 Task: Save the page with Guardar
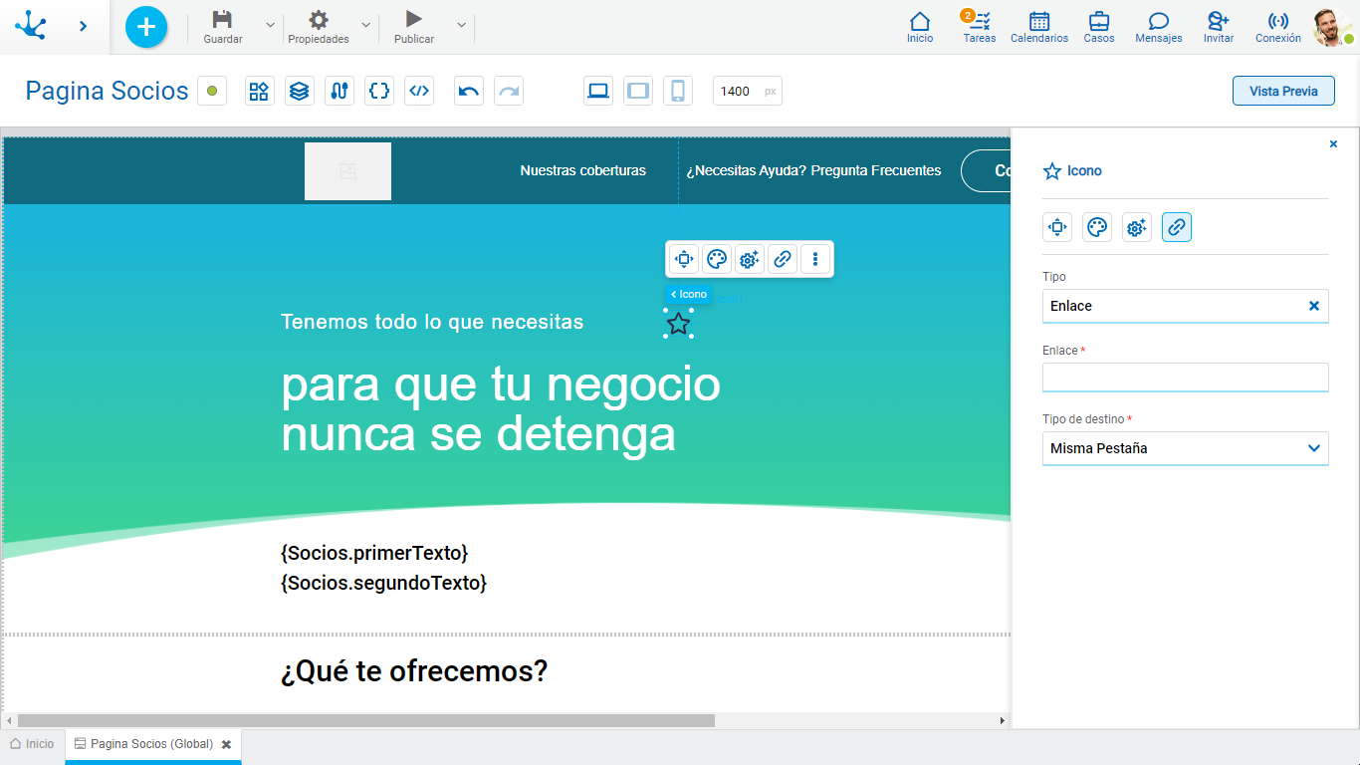pyautogui.click(x=223, y=27)
